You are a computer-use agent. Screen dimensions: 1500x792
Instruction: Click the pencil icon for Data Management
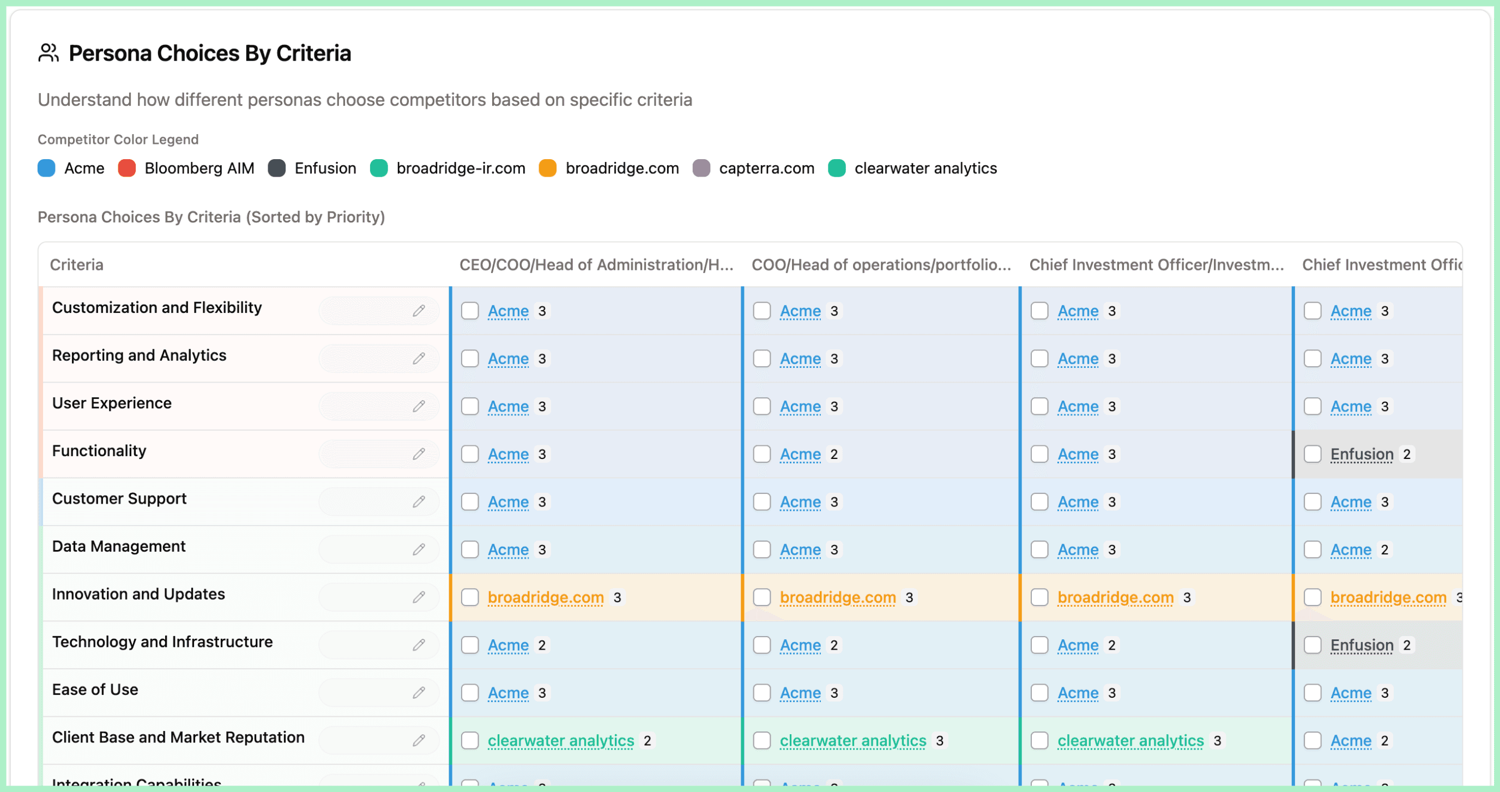tap(419, 549)
